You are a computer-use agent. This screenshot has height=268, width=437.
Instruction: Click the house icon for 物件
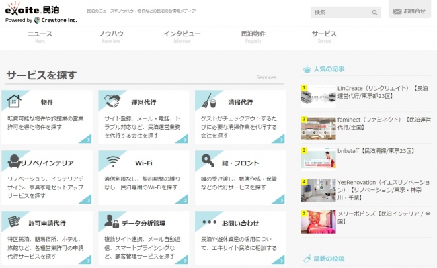[14, 101]
